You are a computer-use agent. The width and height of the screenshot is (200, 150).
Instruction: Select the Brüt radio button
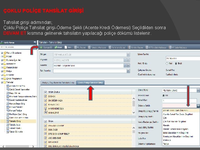pos(176,63)
